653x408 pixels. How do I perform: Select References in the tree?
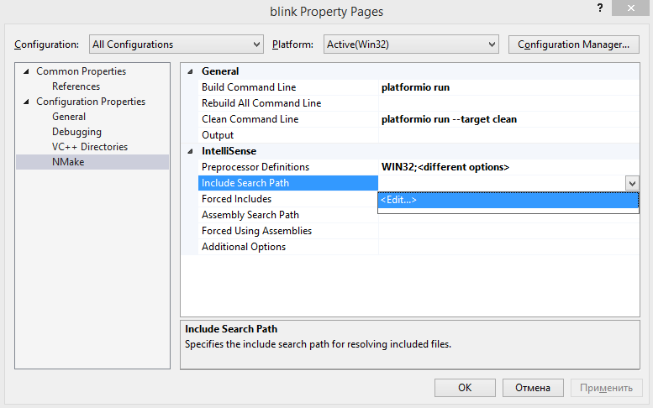click(x=76, y=86)
